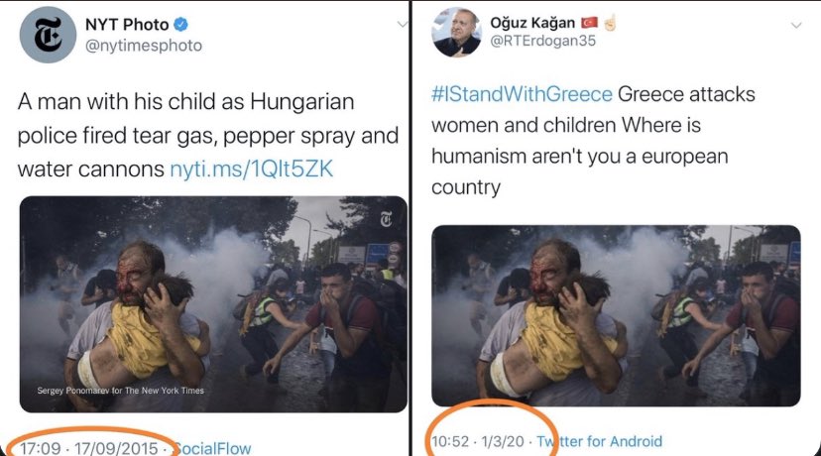Open the photo in the Oğuz Kağan tweet
Screen dimensions: 821x456
tap(616, 315)
